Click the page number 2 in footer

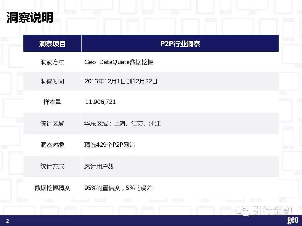point(7,221)
